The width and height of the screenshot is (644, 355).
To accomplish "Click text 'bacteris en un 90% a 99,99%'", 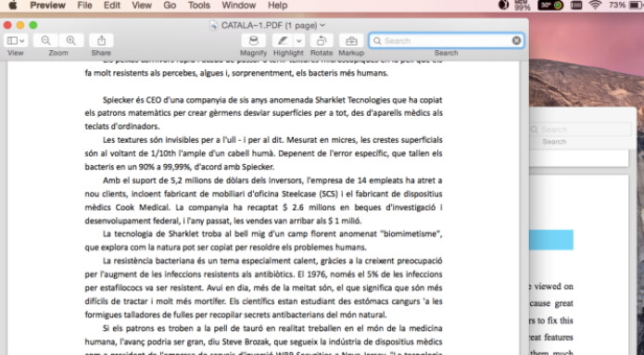I will (x=137, y=167).
